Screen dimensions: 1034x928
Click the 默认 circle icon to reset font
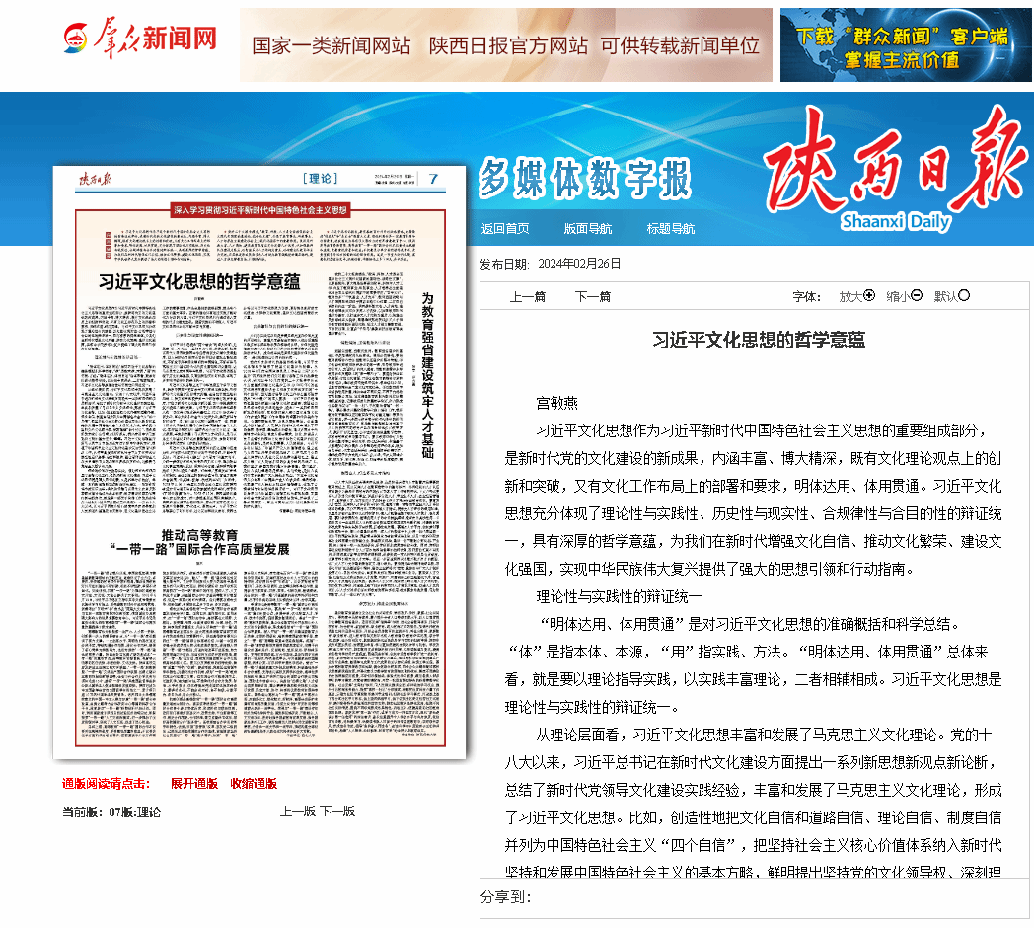pos(964,295)
